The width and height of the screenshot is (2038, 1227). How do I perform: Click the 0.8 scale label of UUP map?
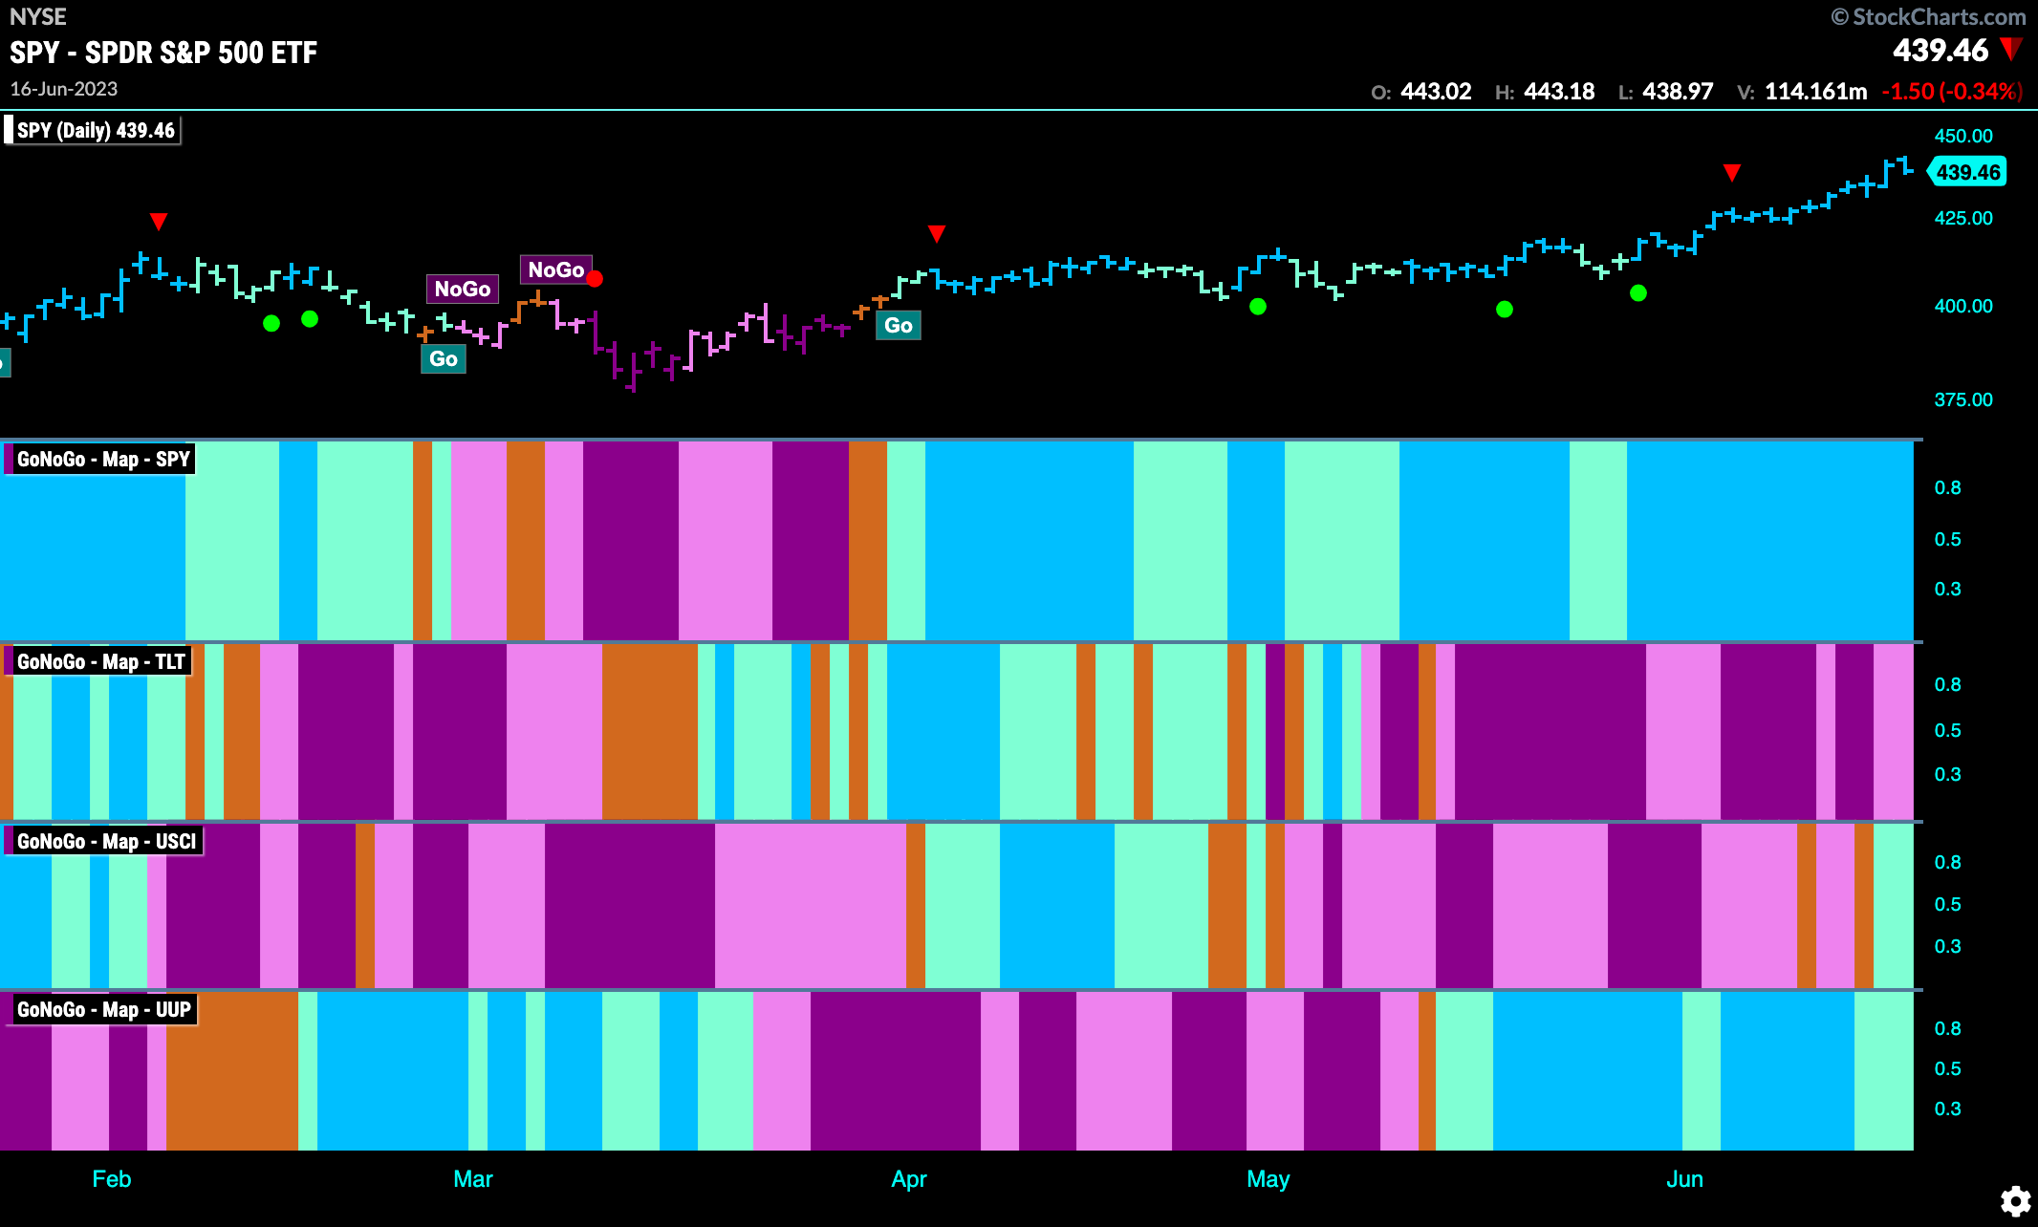pyautogui.click(x=1947, y=1029)
